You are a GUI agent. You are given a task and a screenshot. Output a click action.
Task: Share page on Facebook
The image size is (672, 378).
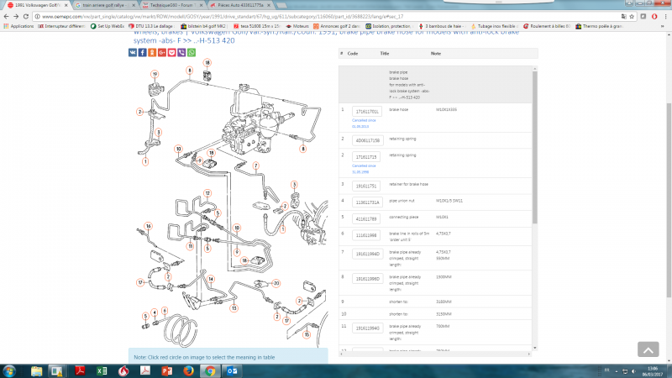pyautogui.click(x=142, y=52)
